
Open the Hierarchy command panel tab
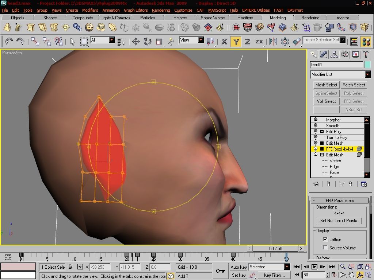click(334, 55)
